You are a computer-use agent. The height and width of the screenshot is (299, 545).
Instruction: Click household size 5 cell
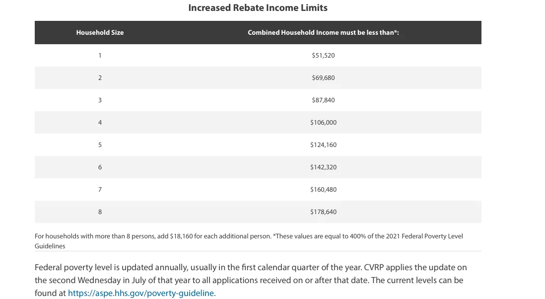[100, 145]
